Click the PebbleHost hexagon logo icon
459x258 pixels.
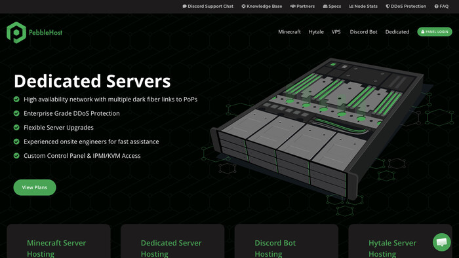[16, 33]
